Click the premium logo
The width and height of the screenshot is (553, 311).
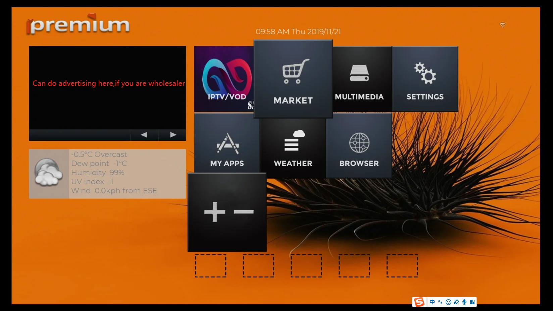point(78,24)
